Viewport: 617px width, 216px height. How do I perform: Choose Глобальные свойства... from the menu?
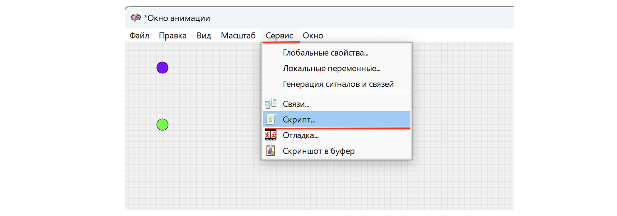337,53
